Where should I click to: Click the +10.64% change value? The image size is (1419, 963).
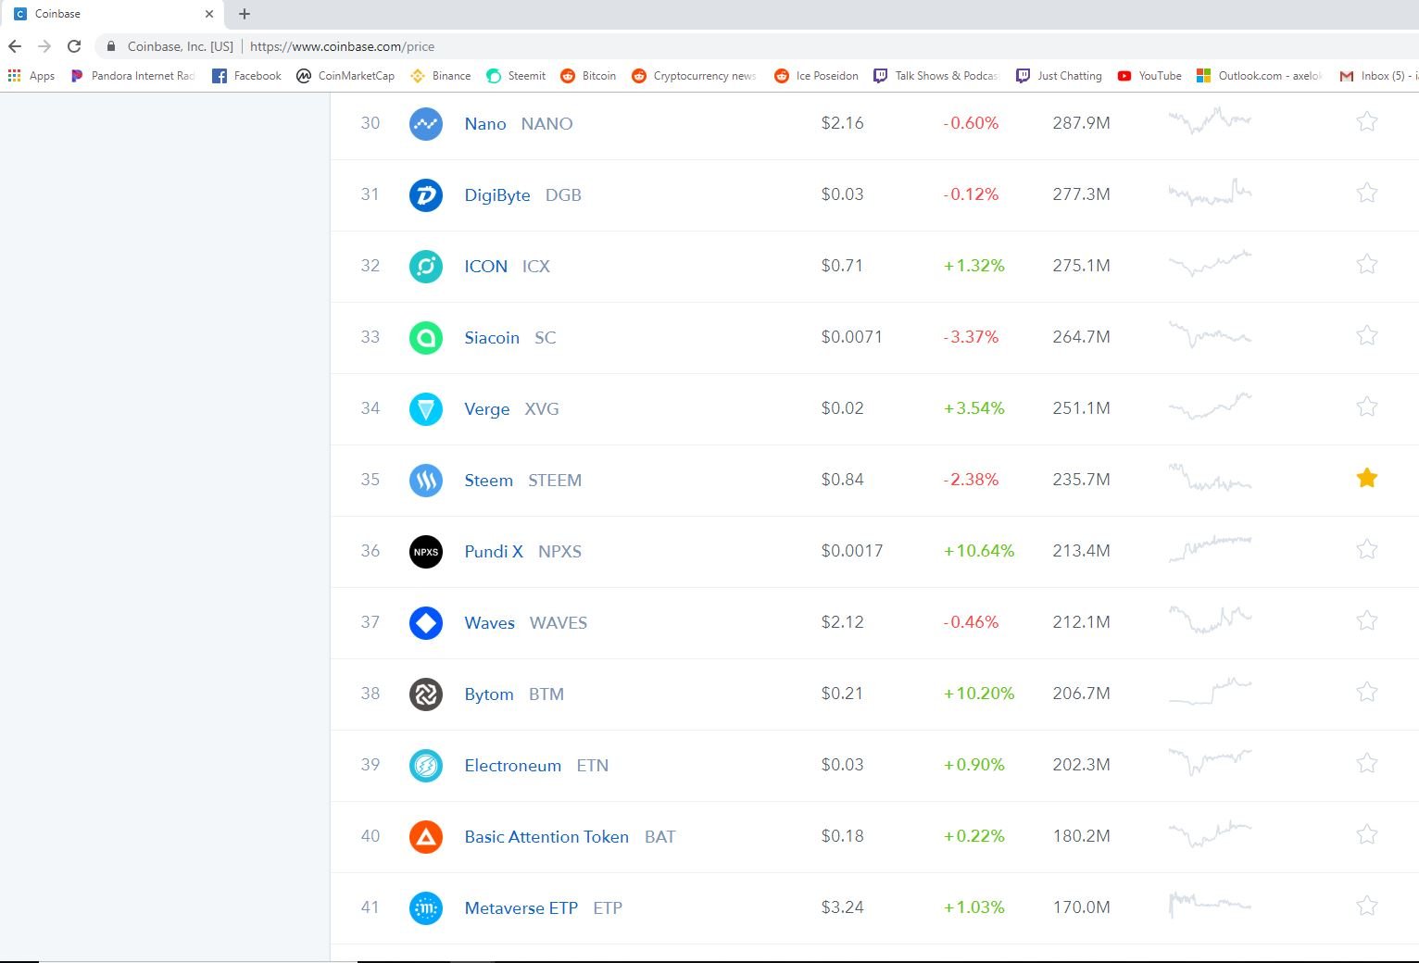point(979,551)
